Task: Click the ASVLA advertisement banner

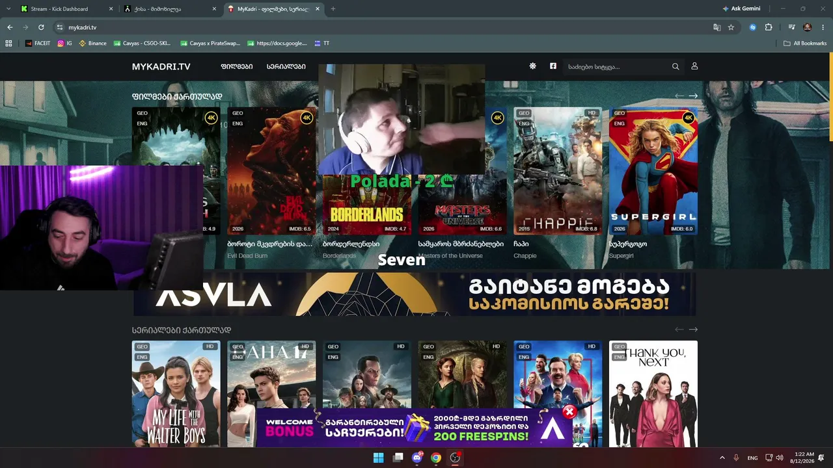Action: (415, 294)
